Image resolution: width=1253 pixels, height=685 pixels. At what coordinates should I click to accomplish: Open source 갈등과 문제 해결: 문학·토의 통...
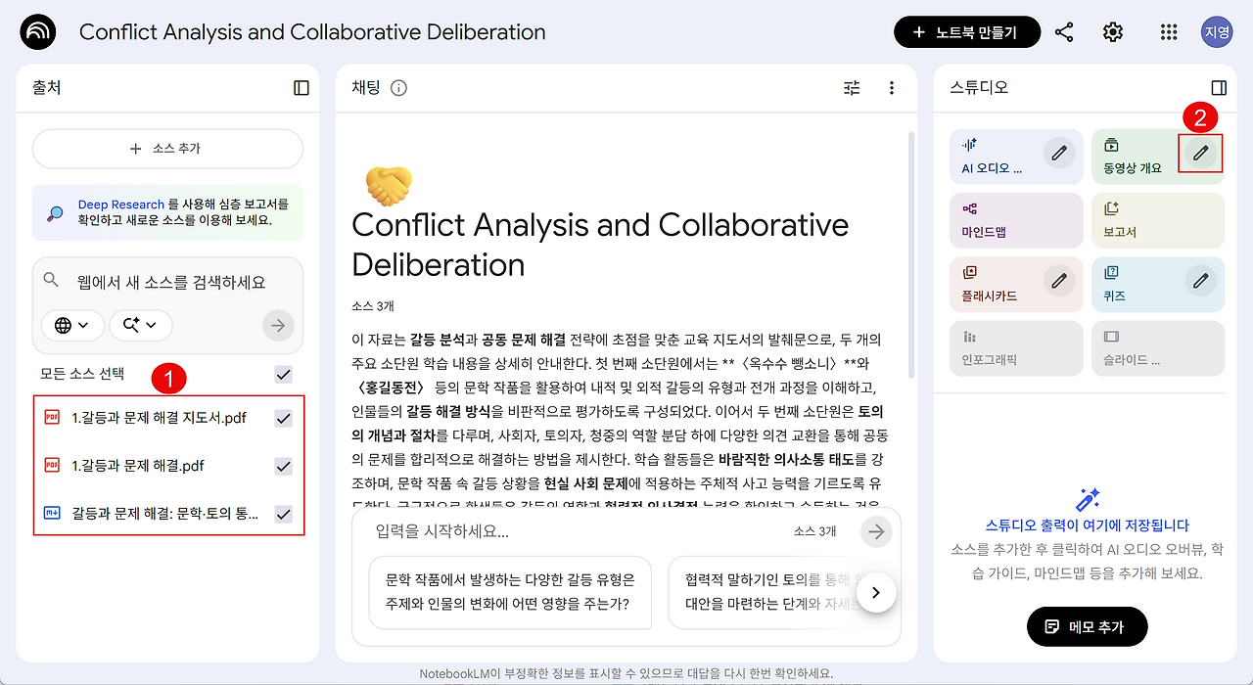click(x=167, y=513)
